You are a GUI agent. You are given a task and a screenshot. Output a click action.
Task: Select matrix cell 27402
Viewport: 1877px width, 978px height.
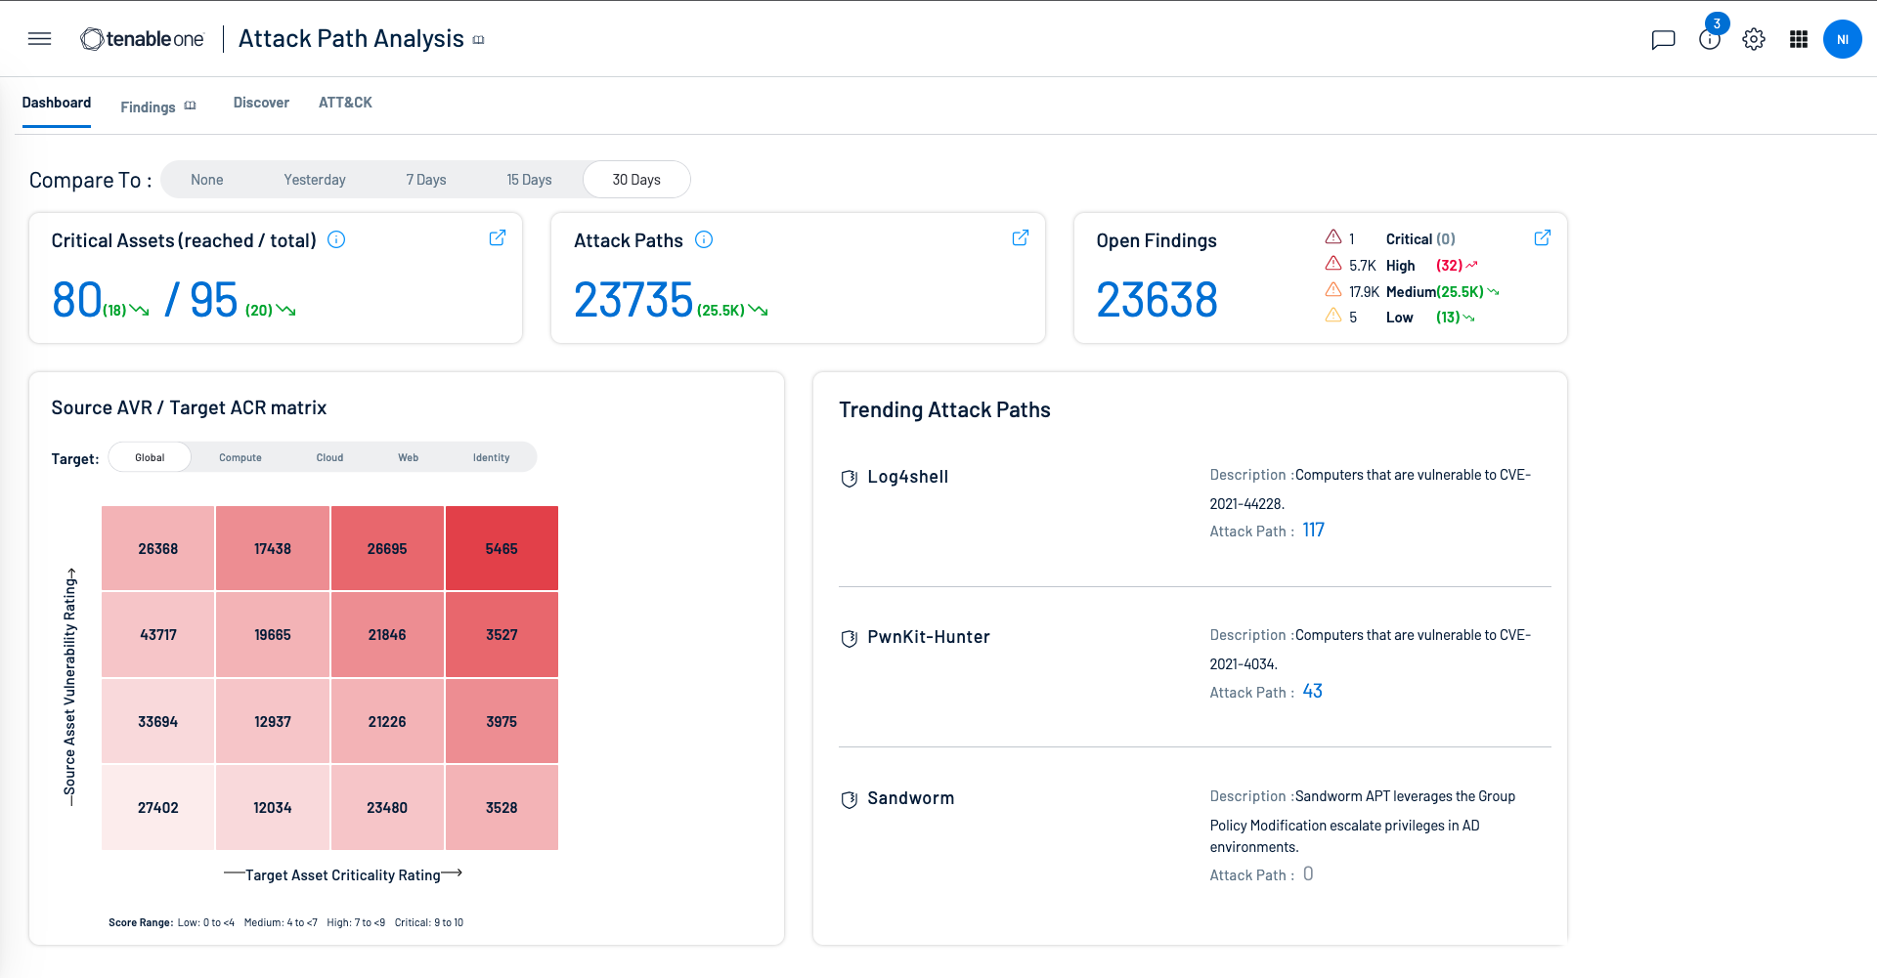click(157, 807)
